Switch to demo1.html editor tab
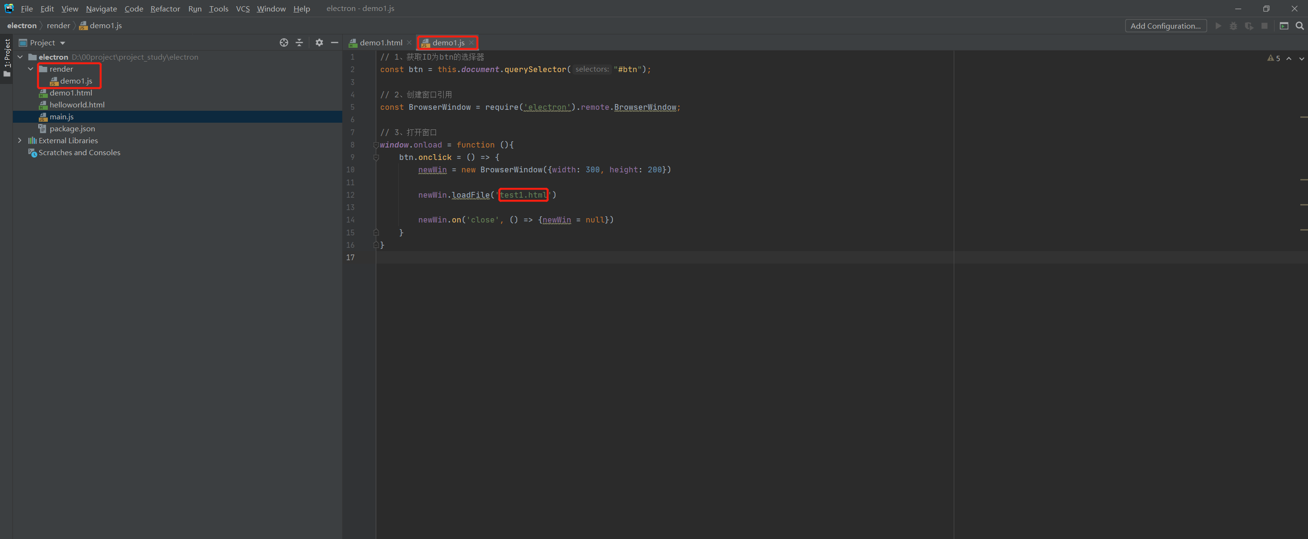1308x539 pixels. click(x=381, y=42)
